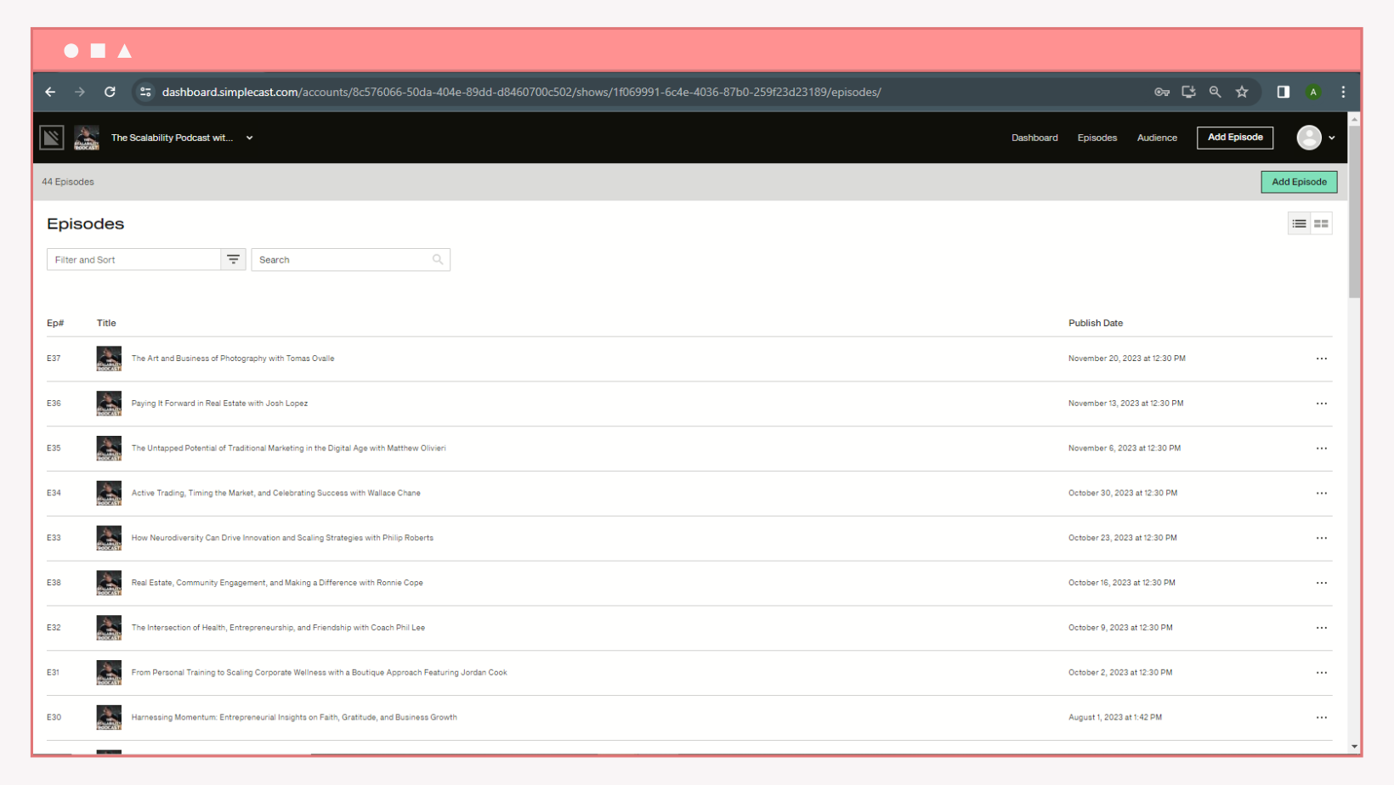Open 'From Personal Training to Scaling' episode

319,673
